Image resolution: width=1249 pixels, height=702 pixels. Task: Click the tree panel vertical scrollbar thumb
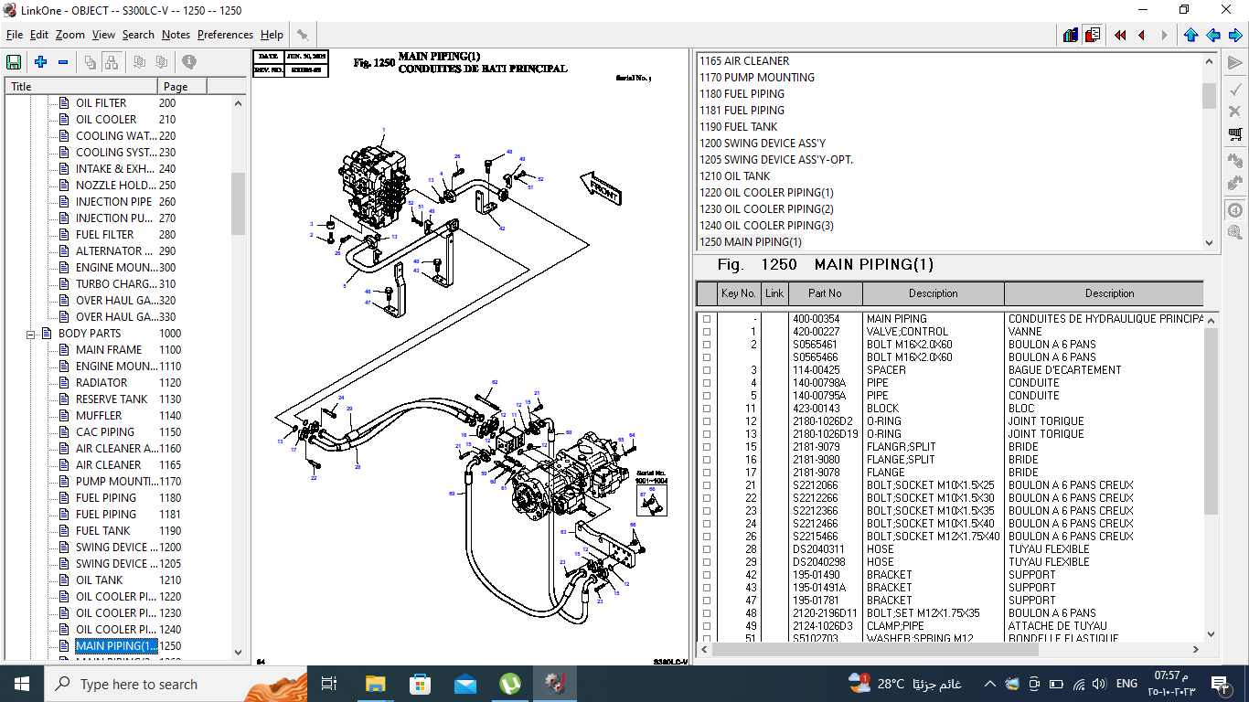click(x=239, y=204)
